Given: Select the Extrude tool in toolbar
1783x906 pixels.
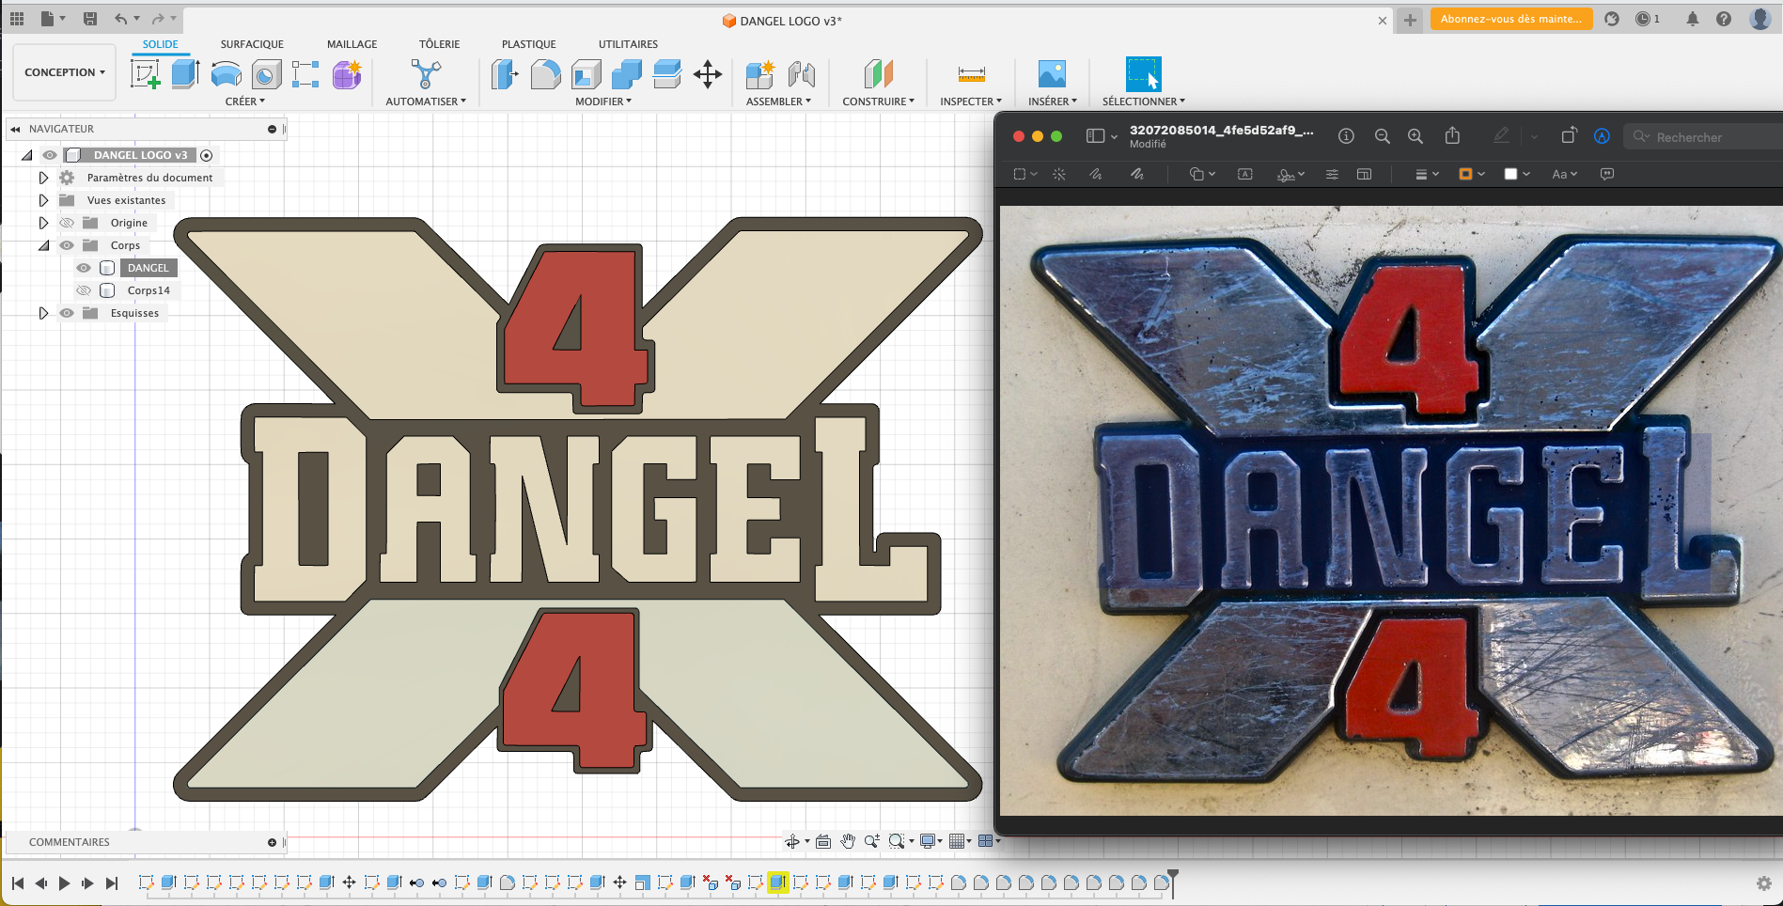Looking at the screenshot, I should (185, 74).
